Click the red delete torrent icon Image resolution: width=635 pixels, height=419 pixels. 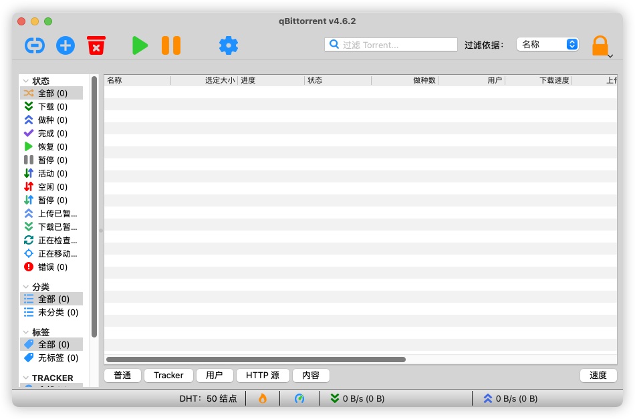click(96, 45)
